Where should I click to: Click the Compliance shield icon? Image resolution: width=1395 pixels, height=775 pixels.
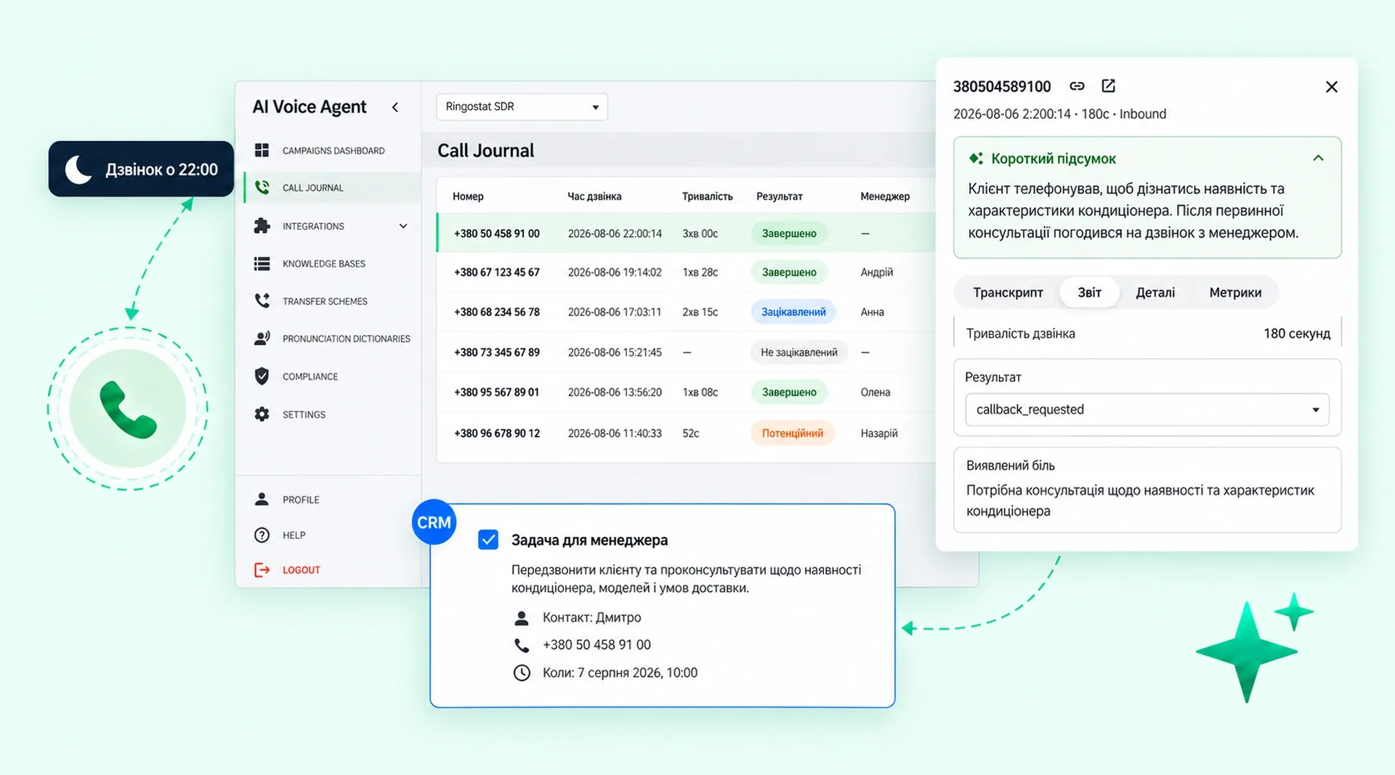pos(262,376)
